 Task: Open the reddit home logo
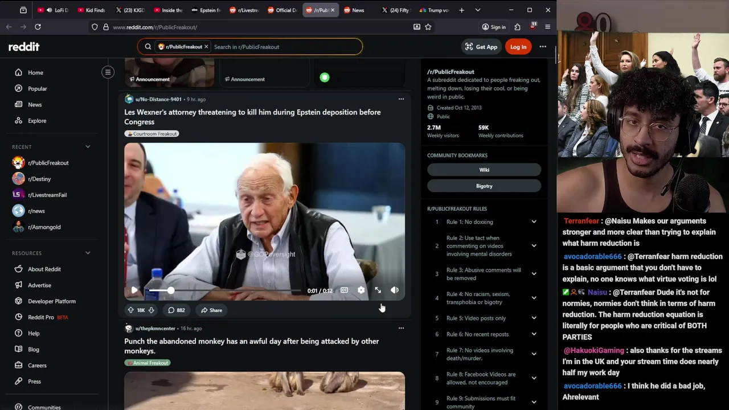24,47
